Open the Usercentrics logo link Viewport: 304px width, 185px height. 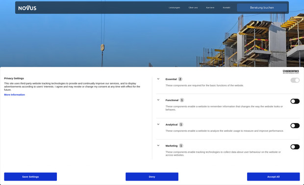(x=291, y=72)
